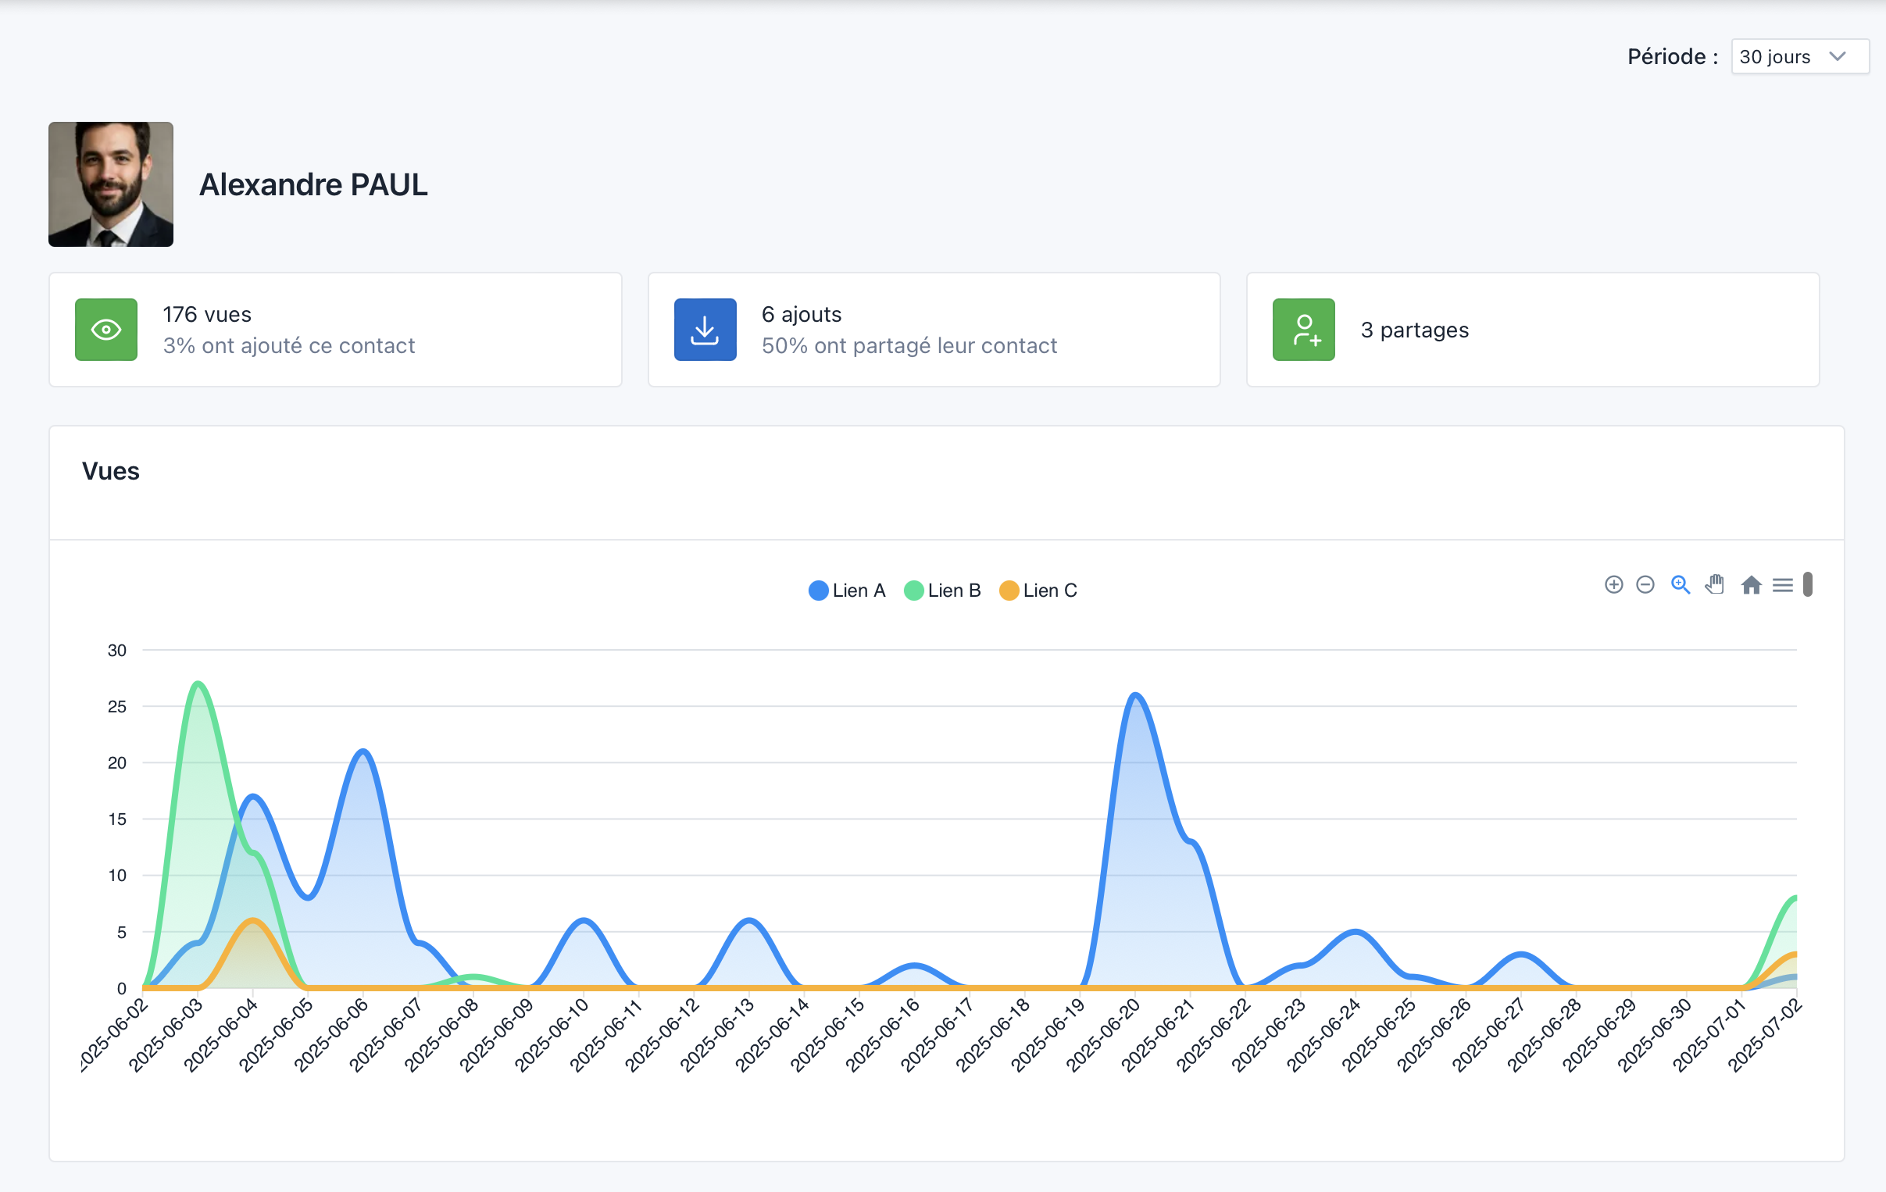Reset chart zoom with home icon
This screenshot has width=1886, height=1192.
coord(1751,585)
